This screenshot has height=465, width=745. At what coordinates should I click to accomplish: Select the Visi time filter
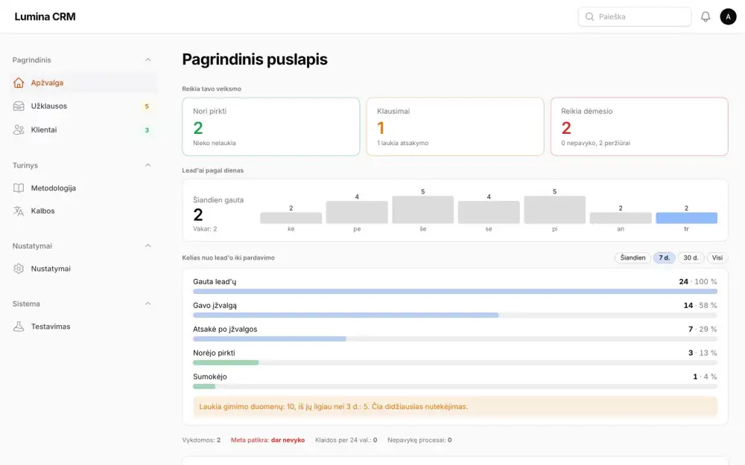[717, 257]
